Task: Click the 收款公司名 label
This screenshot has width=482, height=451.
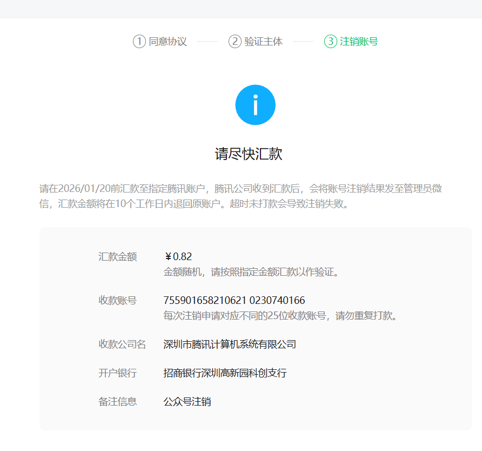Action: [122, 344]
